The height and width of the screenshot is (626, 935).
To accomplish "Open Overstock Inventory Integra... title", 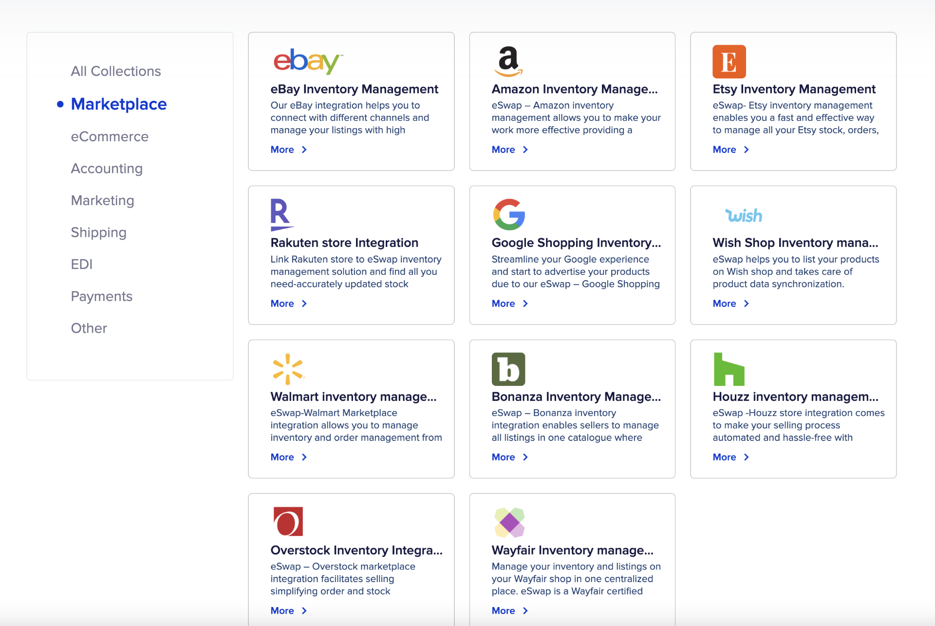I will [x=356, y=550].
